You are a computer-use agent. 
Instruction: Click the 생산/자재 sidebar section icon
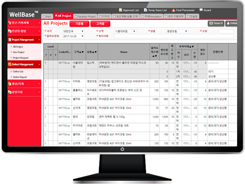[x=10, y=84]
